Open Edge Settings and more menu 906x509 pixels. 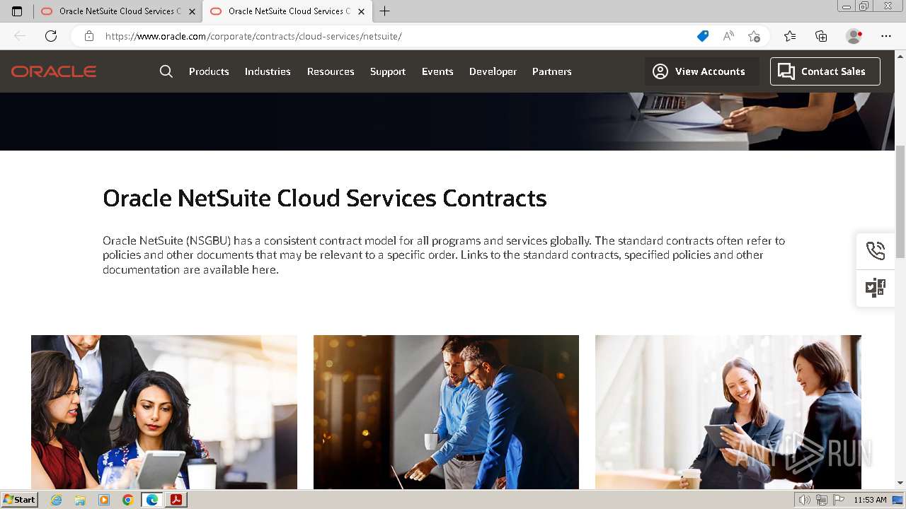point(886,36)
